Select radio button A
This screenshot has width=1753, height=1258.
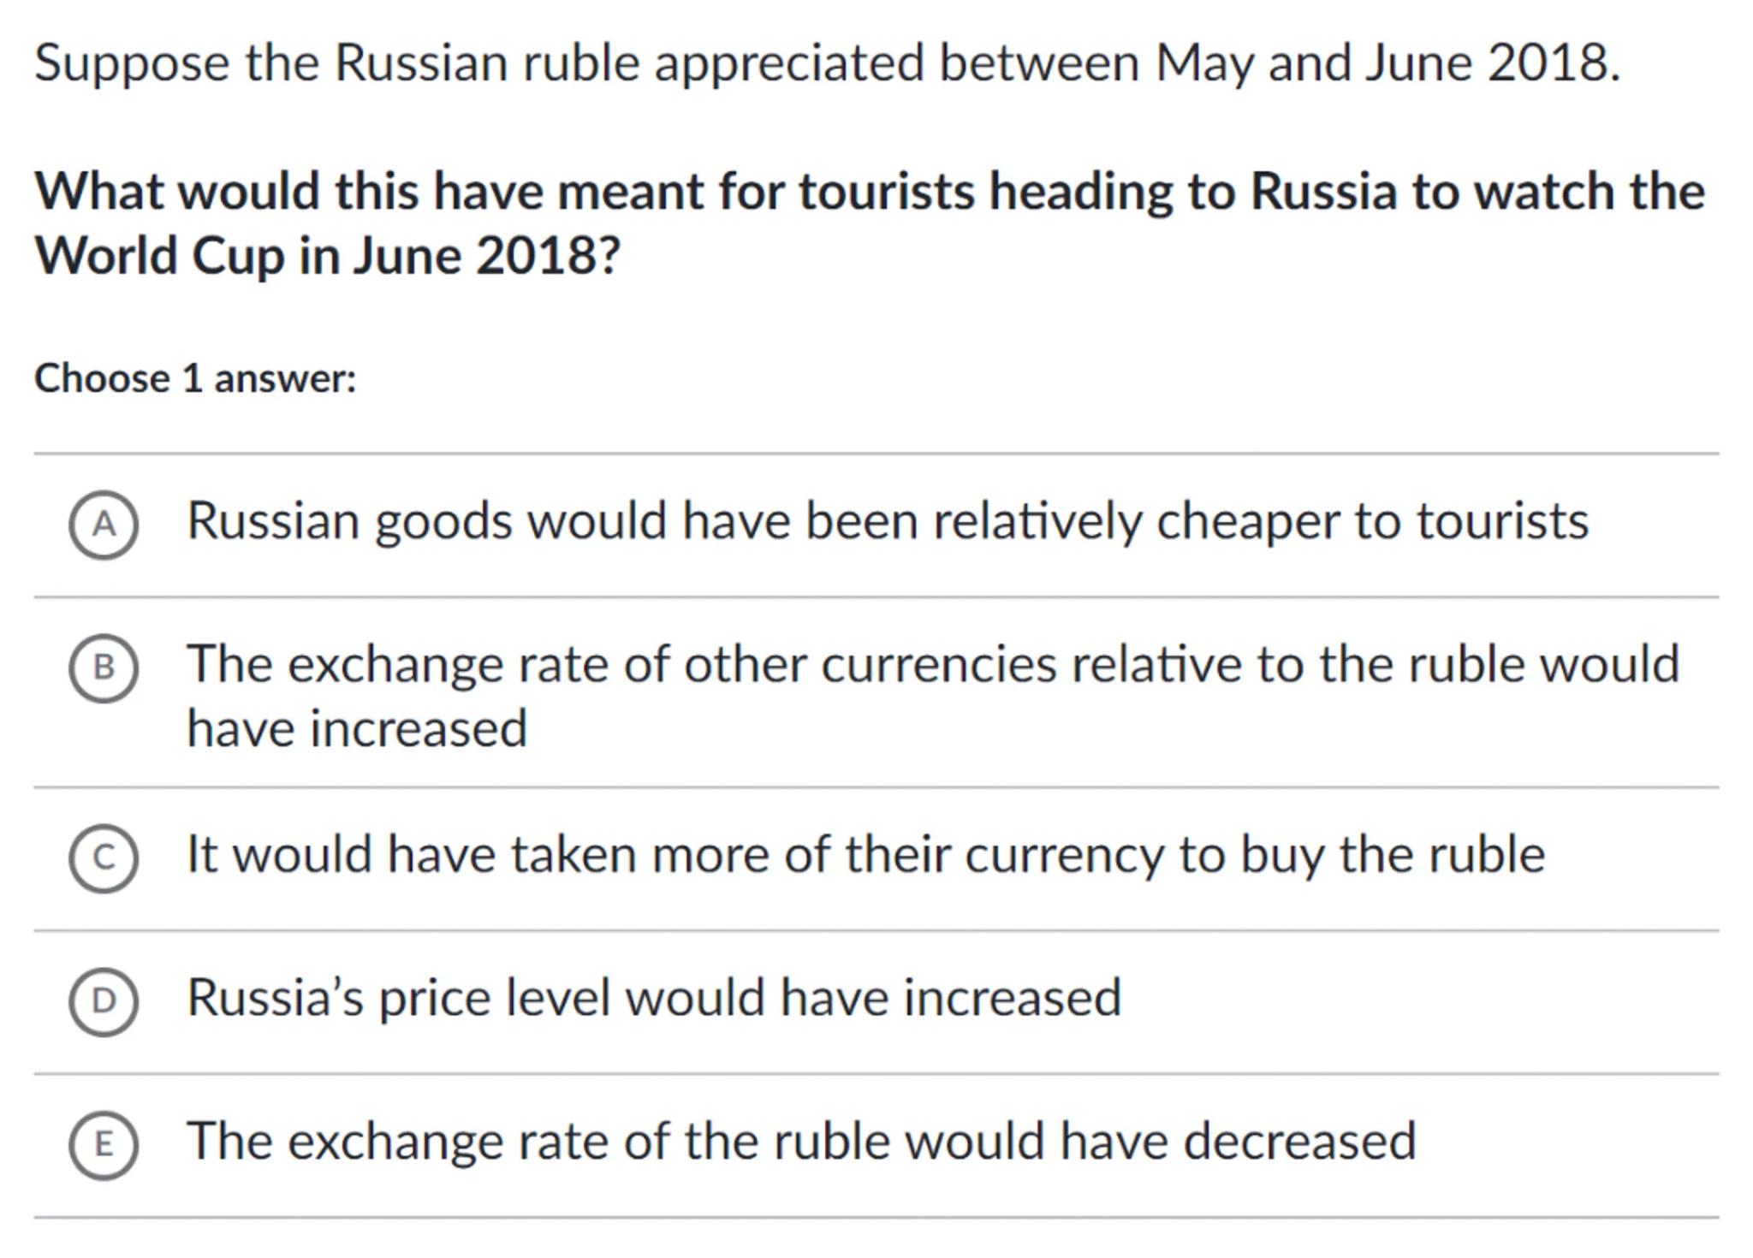coord(104,525)
